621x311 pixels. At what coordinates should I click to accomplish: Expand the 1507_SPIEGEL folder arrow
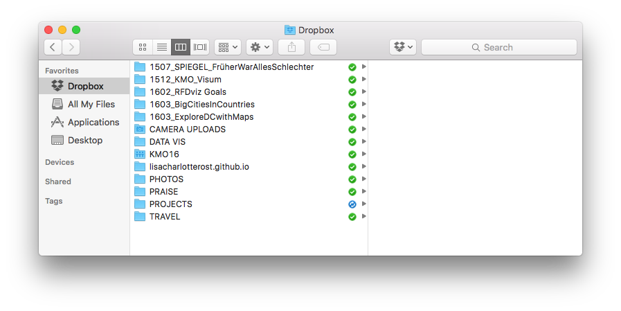pos(363,67)
